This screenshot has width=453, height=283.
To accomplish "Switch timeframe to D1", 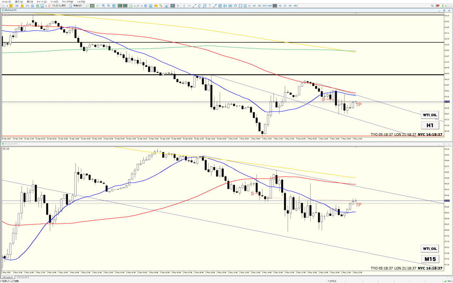I will 285,6.
